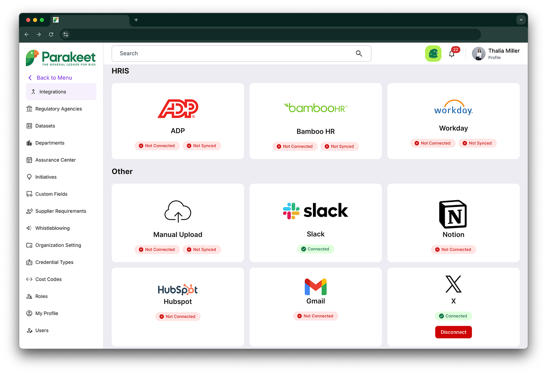Click the My Profile icon

(x=29, y=313)
